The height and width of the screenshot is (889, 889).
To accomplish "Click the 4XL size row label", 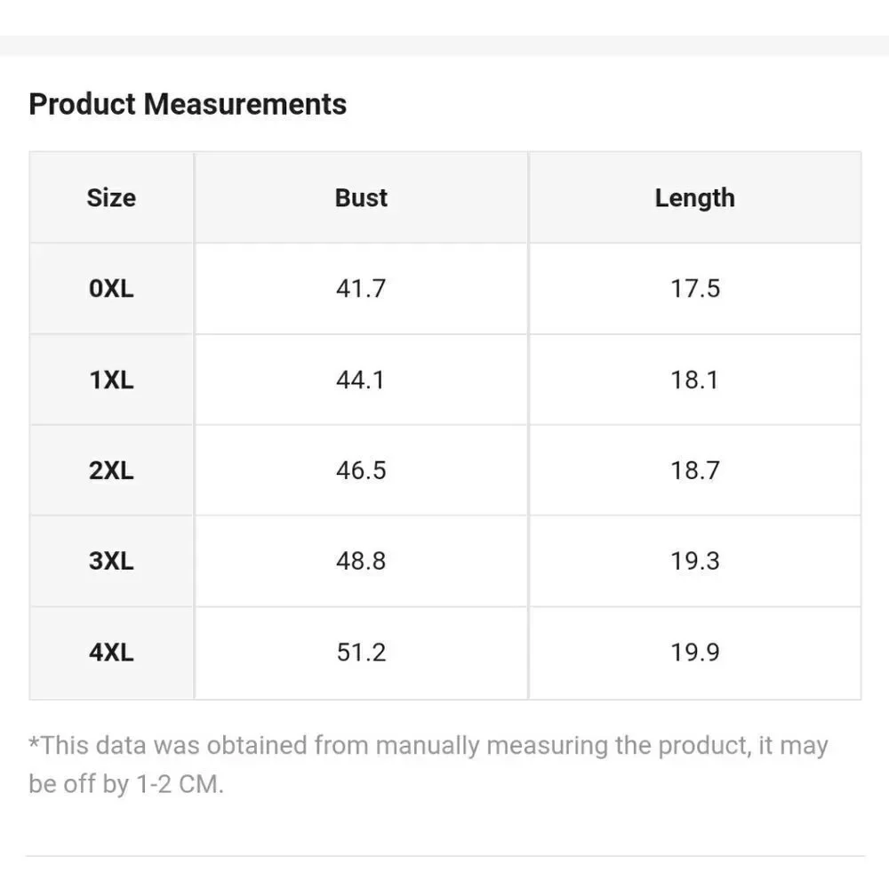I will (111, 653).
